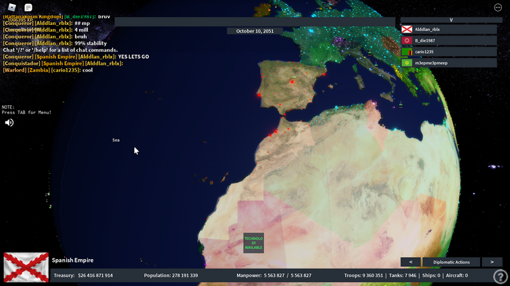Open the three-dots options menu
The height and width of the screenshot is (286, 510).
point(498,7)
